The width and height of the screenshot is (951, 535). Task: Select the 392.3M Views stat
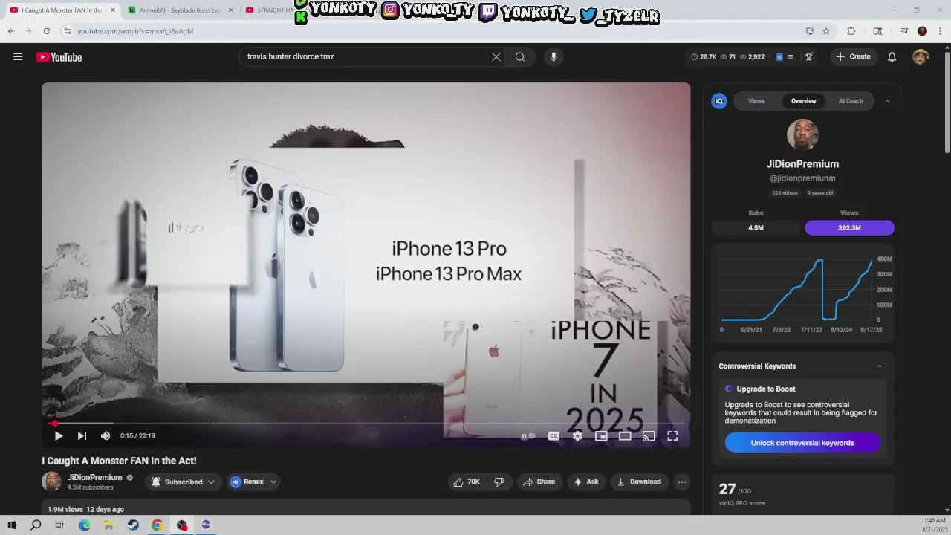click(849, 227)
